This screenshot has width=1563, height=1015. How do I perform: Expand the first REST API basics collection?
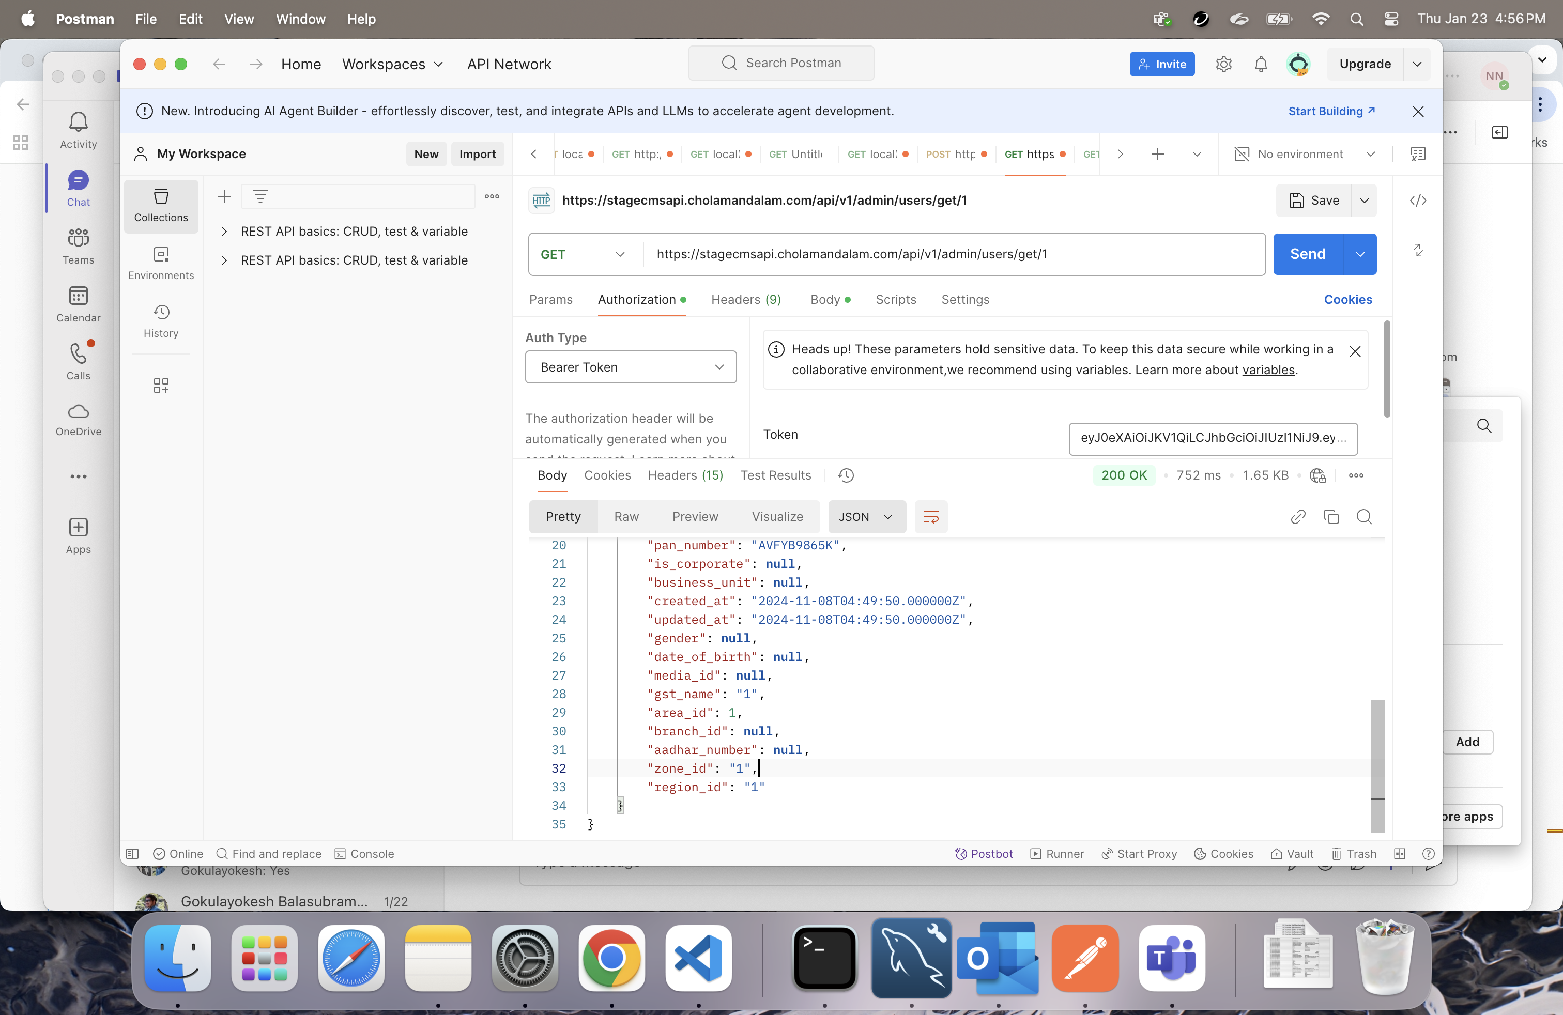coord(224,231)
